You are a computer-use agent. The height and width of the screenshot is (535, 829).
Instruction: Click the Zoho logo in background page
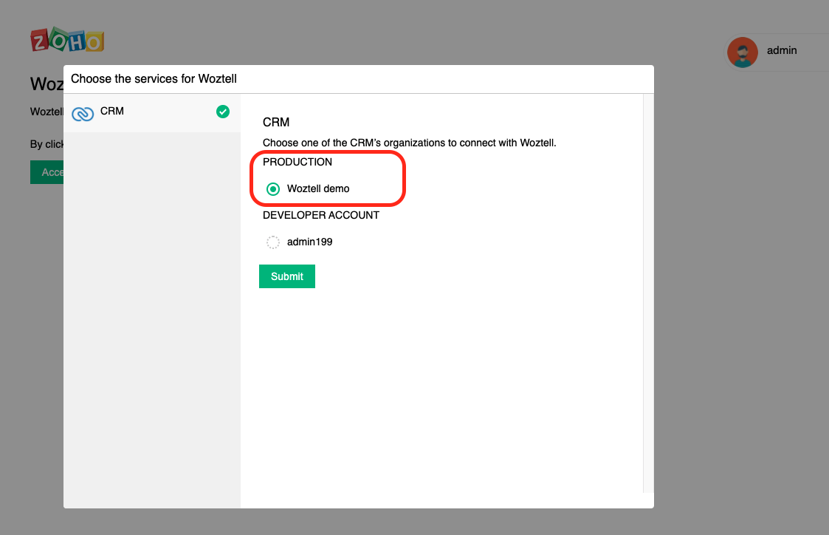tap(67, 40)
